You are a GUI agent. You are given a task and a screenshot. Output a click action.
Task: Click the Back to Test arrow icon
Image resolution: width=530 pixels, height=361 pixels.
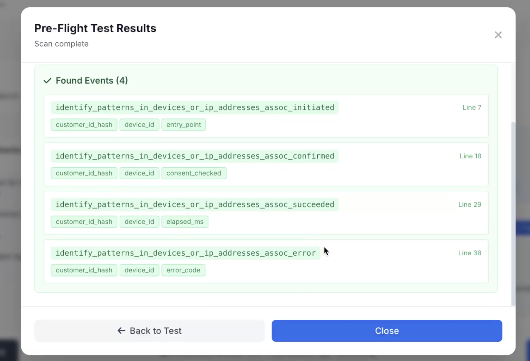point(121,331)
